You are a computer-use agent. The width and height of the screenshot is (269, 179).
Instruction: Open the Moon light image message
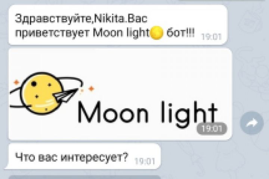pyautogui.click(x=120, y=94)
